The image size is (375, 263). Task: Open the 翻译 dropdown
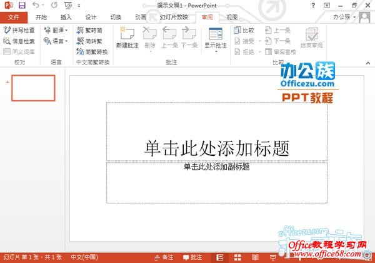pos(56,30)
